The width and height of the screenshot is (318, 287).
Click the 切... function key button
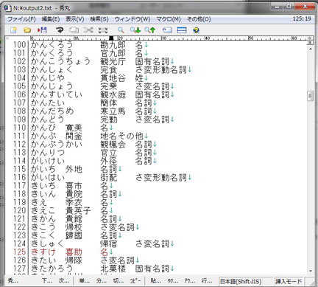coord(119,280)
